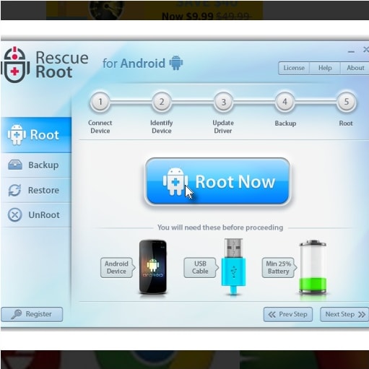
Task: Click the 'Identify Device' step label
Action: point(162,127)
